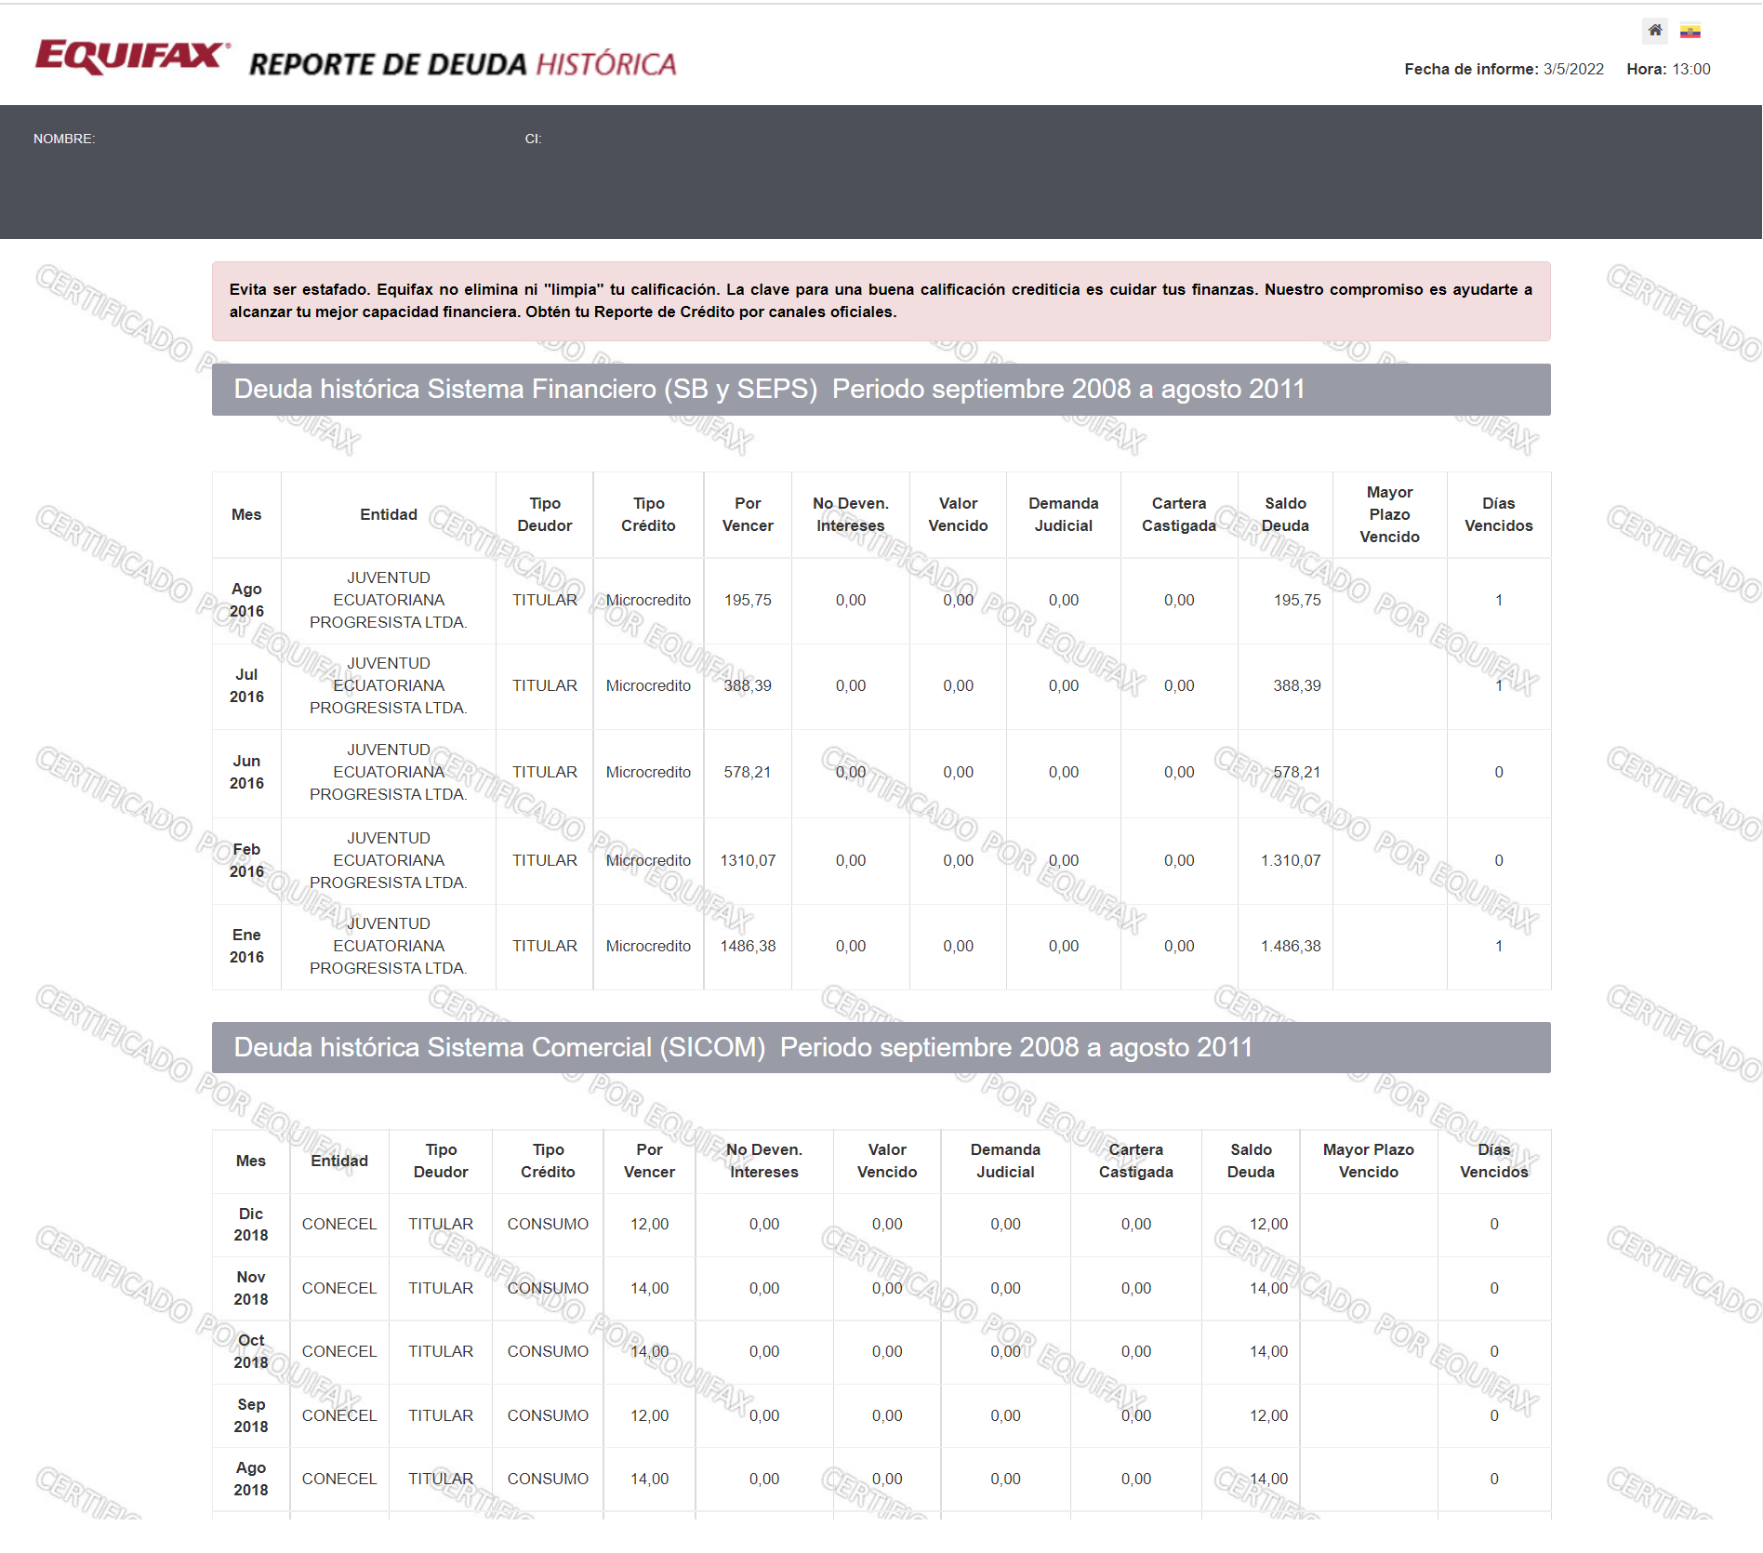
Task: Select the 'Ene 2016' month cell
Action: click(x=246, y=946)
